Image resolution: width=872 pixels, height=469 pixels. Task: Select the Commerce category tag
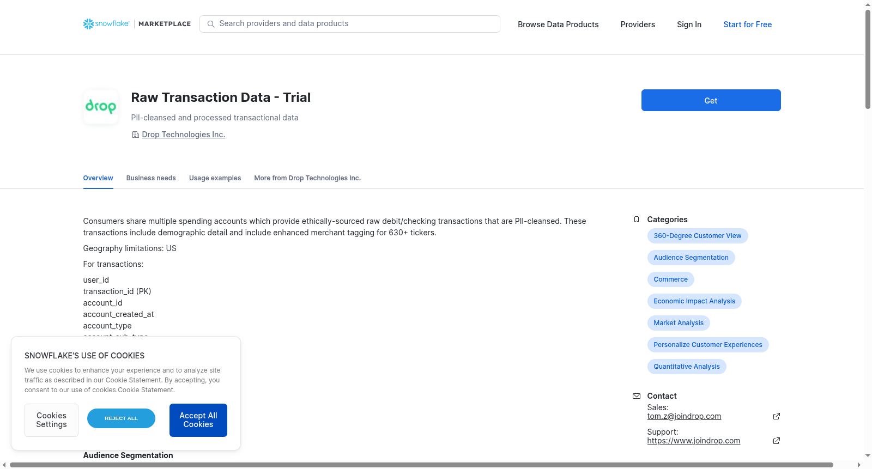pyautogui.click(x=670, y=279)
